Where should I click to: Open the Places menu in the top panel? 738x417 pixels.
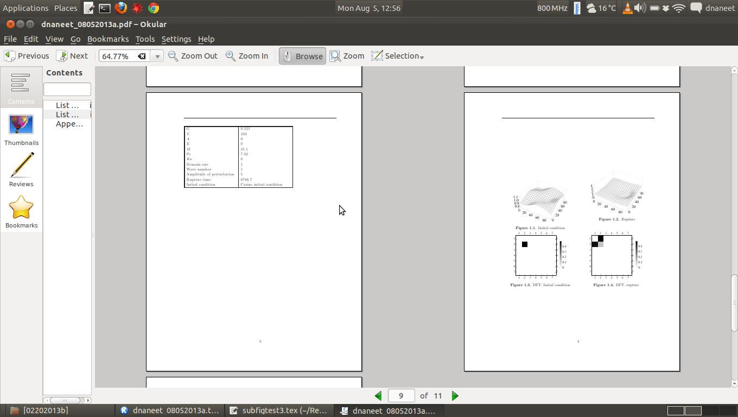(66, 8)
